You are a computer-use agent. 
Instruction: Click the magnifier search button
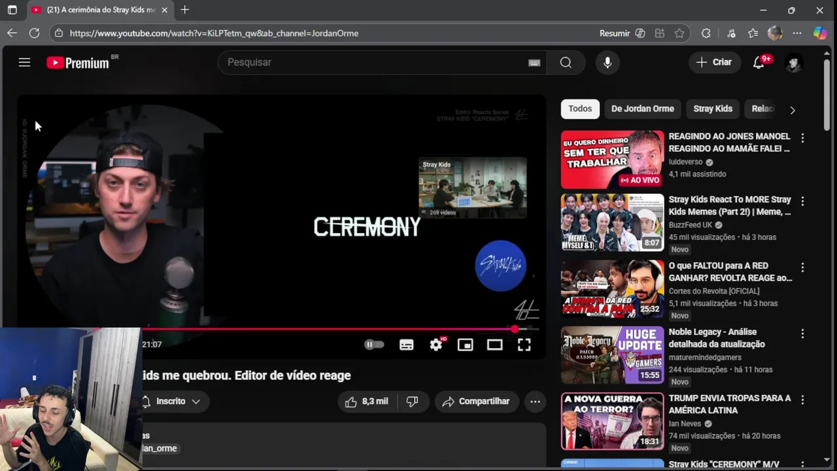click(x=566, y=62)
